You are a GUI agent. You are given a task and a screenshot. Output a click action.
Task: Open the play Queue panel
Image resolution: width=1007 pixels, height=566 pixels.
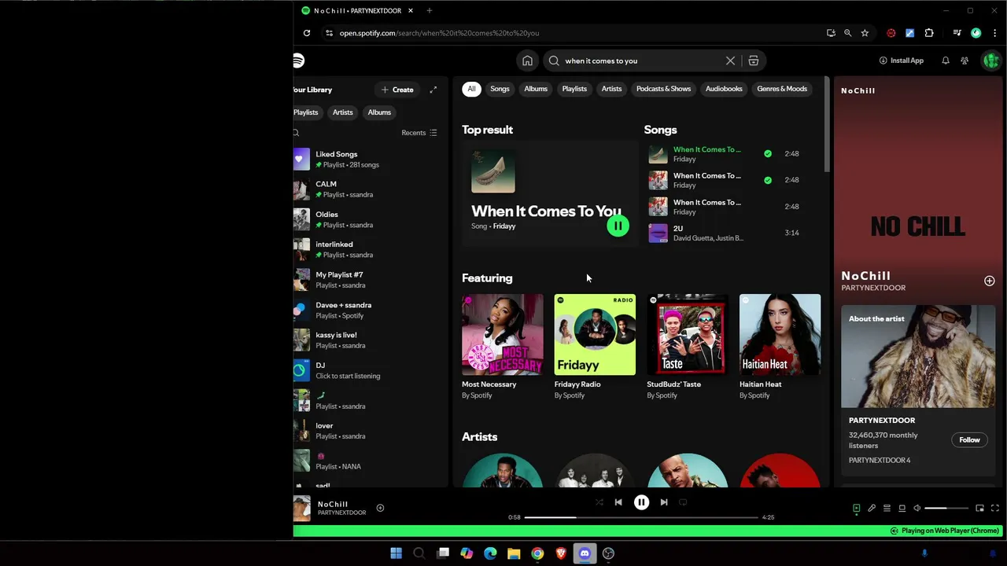pos(887,509)
